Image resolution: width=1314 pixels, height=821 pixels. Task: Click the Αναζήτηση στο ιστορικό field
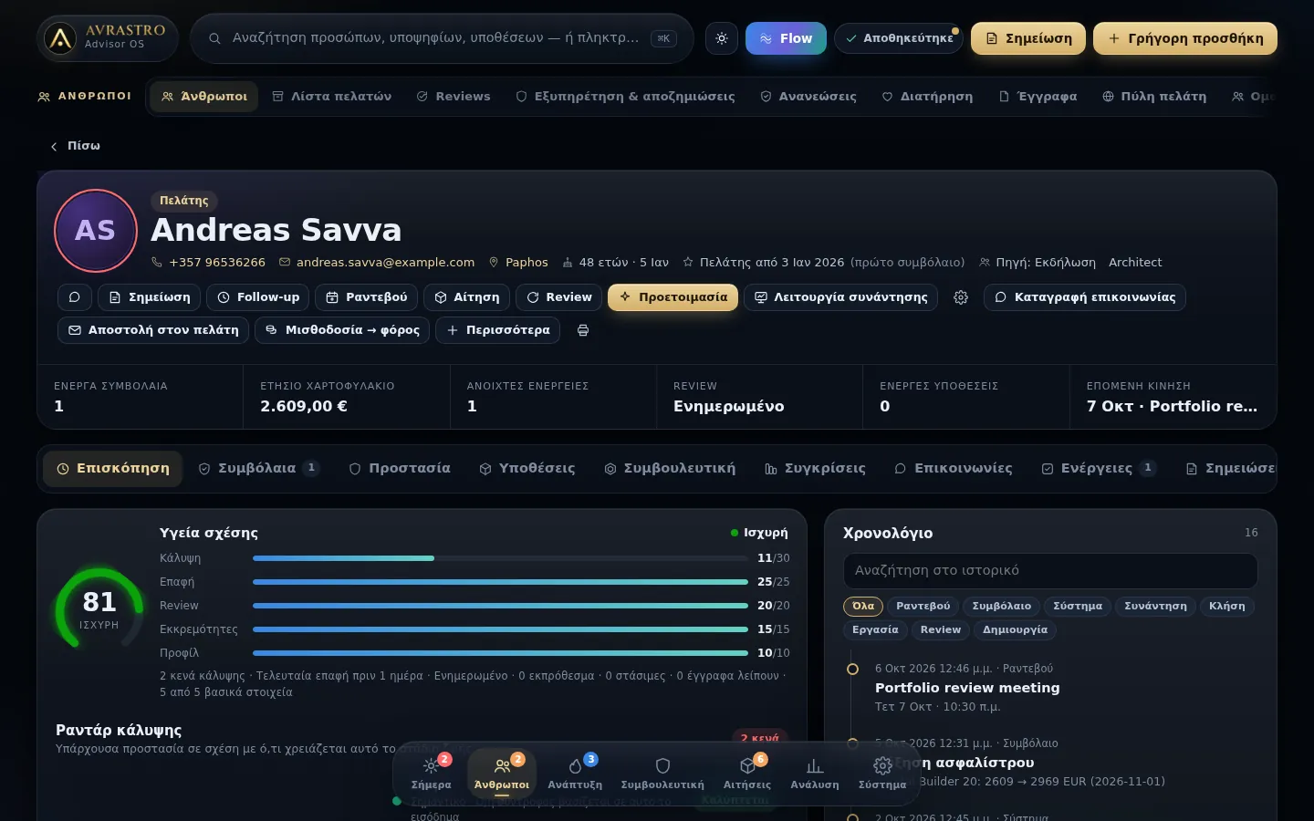click(x=1050, y=571)
